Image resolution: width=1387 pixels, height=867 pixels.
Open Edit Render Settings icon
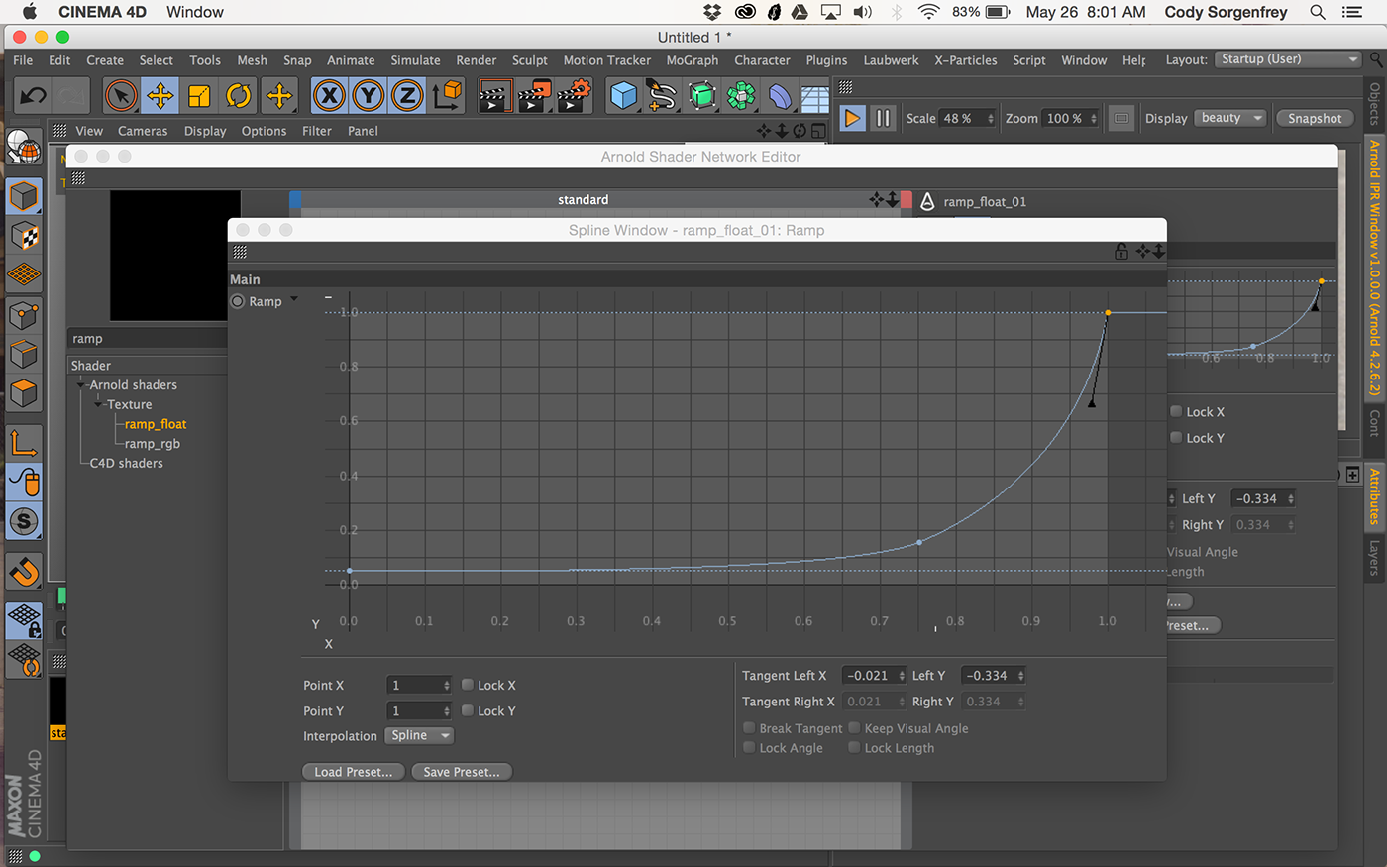coord(574,96)
